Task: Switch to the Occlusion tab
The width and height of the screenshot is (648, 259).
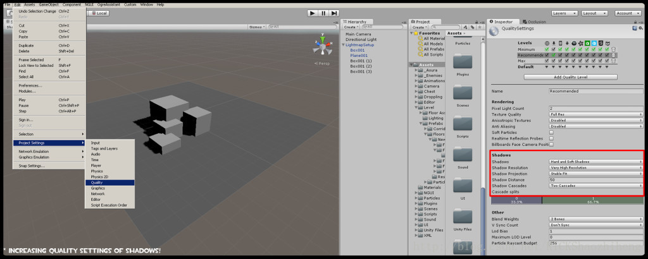Action: point(534,21)
